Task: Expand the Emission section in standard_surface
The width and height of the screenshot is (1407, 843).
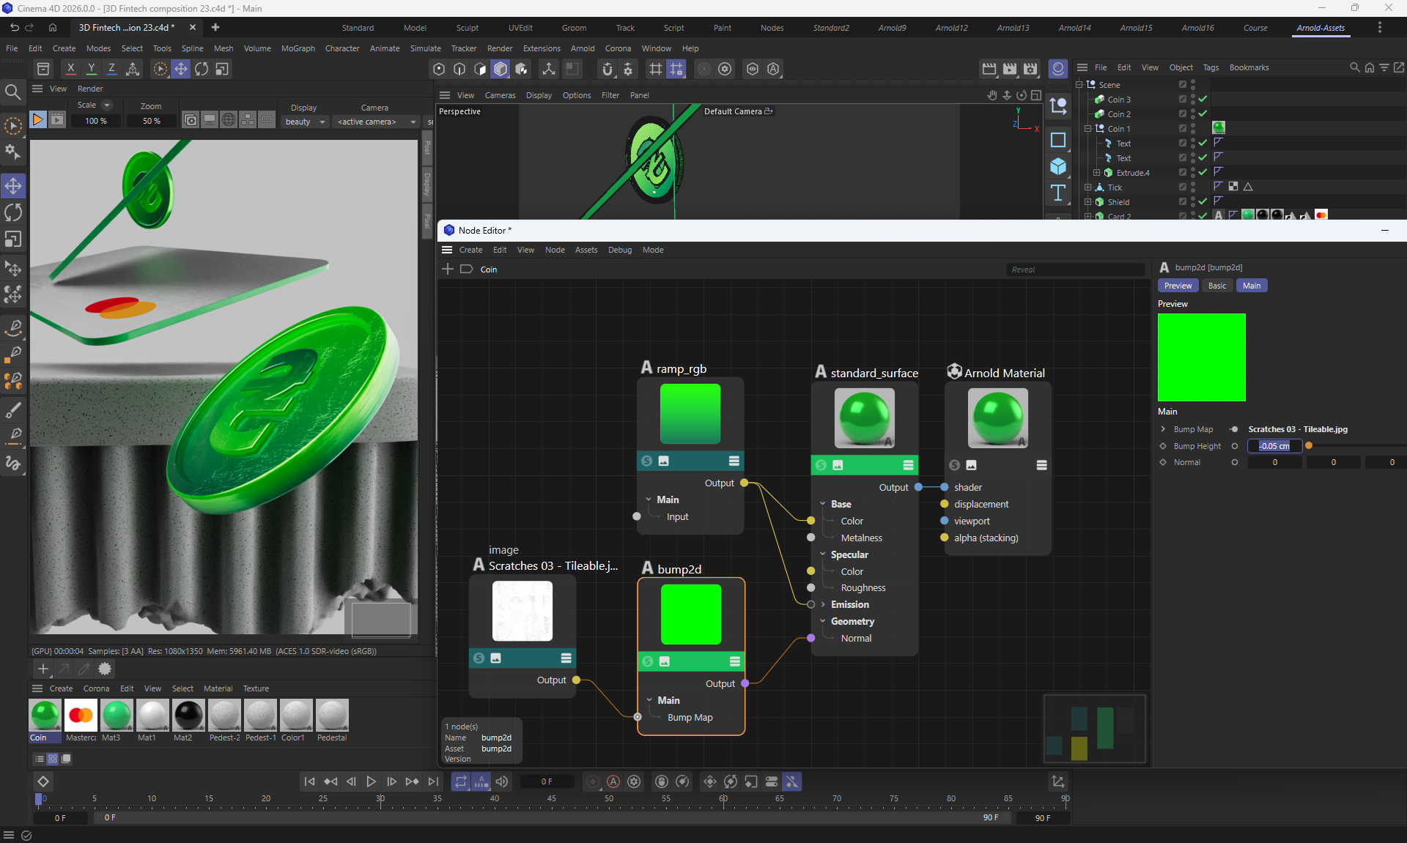Action: [x=823, y=604]
